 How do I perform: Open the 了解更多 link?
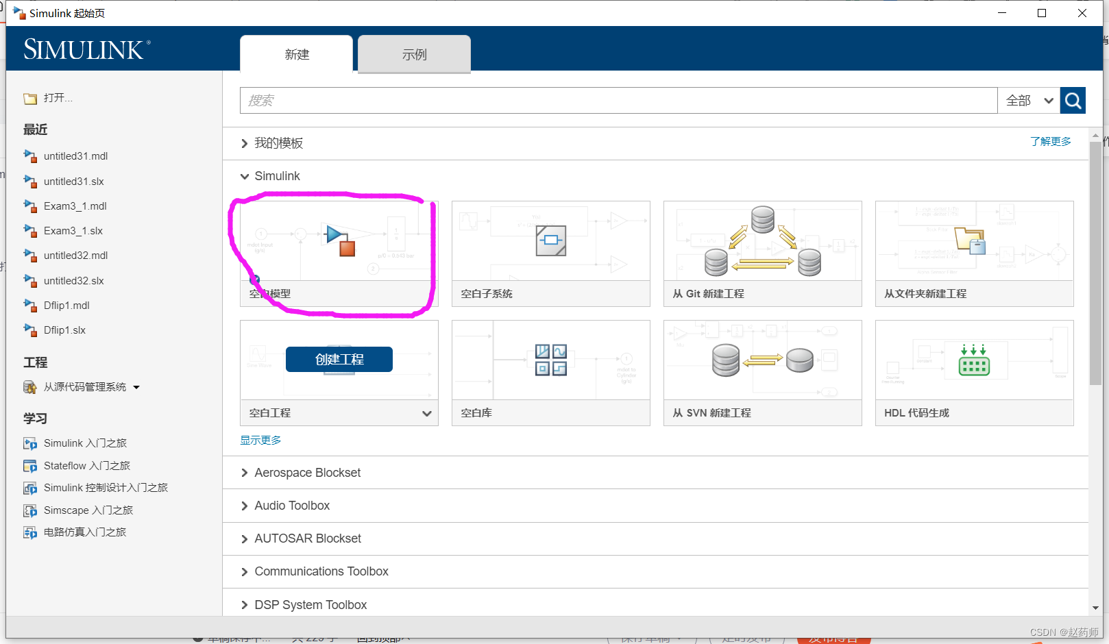[1051, 141]
